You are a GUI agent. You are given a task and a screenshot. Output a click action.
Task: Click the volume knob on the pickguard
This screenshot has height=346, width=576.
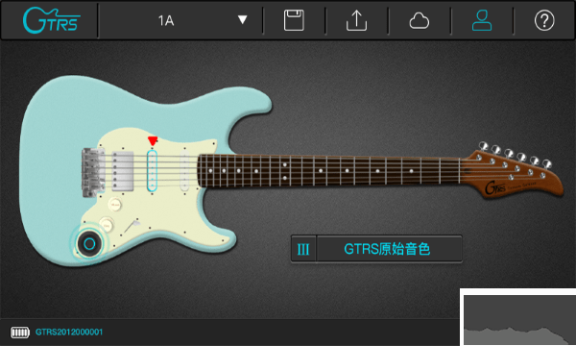(115, 204)
